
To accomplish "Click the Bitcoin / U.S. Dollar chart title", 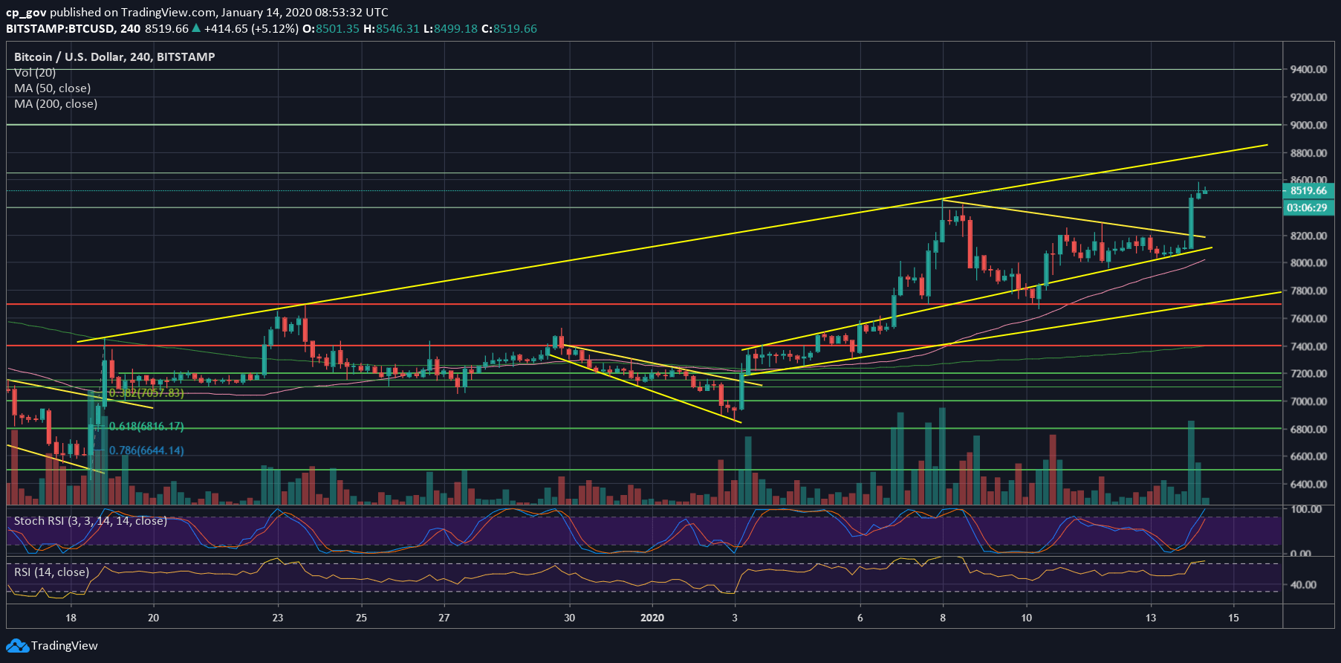I will pos(114,56).
